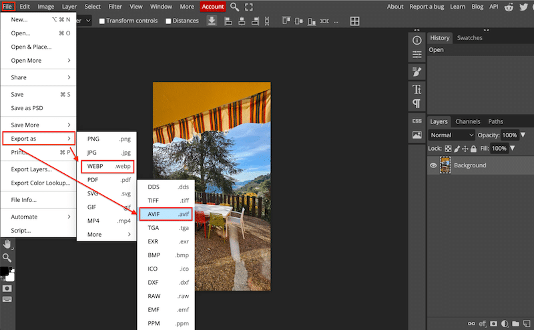Select the Hand tool
Screen dimensions: 534x330
coord(7,244)
